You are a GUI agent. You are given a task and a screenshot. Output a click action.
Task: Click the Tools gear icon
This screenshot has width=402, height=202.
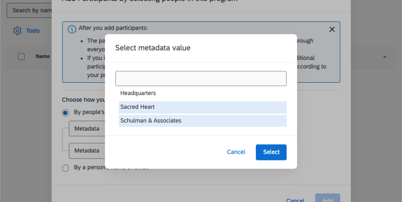pos(17,31)
